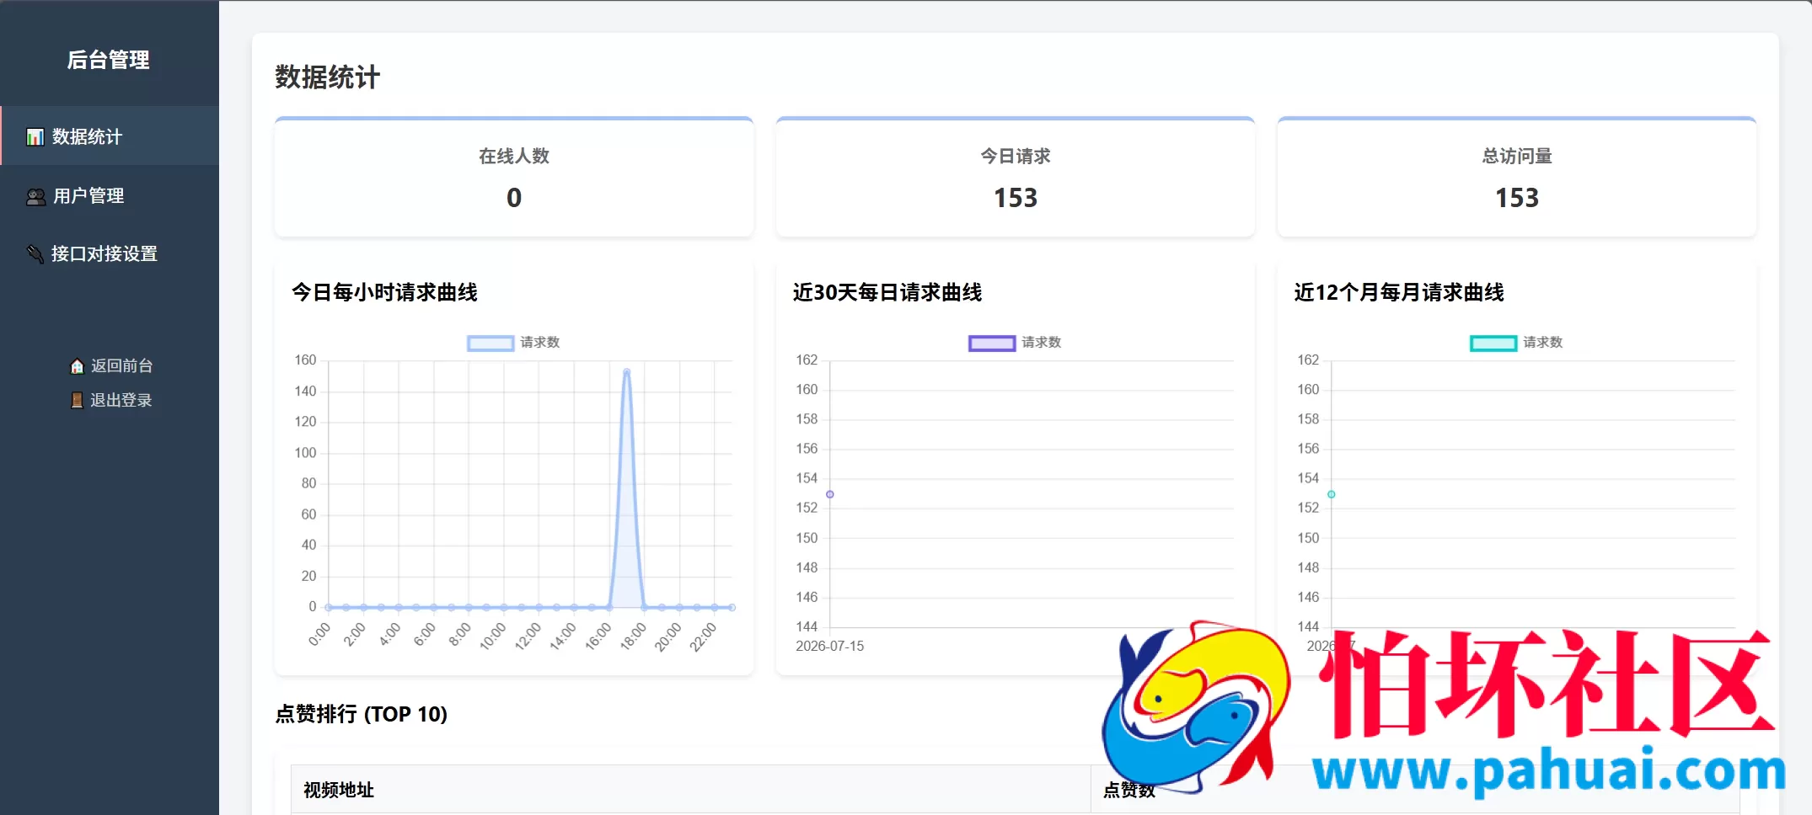The width and height of the screenshot is (1812, 815).
Task: Open 用户管理 in the sidebar
Action: pyautogui.click(x=110, y=195)
